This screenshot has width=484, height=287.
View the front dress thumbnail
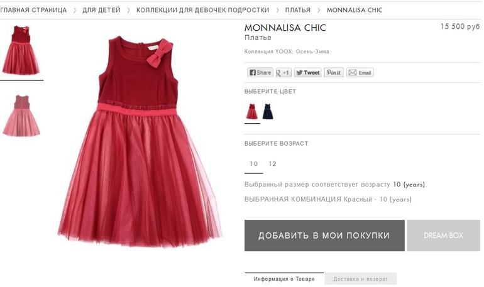coord(21,50)
